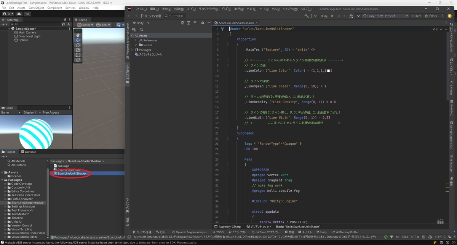Viewport: 457px width, 245px height.
Task: Select the Scale tool in the Scene toolbar
Action: click(78, 50)
